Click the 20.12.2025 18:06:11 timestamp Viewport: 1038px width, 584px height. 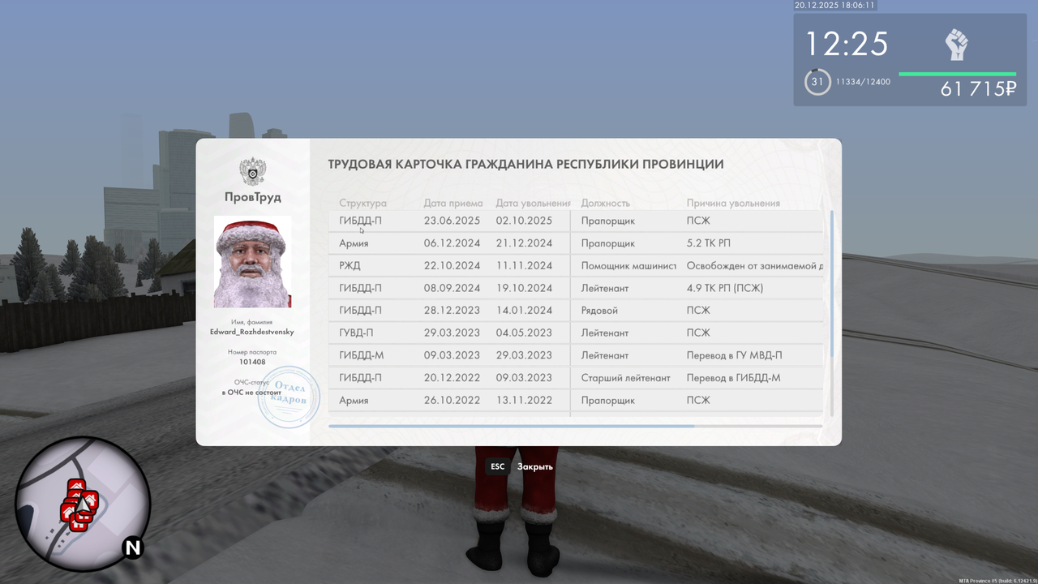834,5
